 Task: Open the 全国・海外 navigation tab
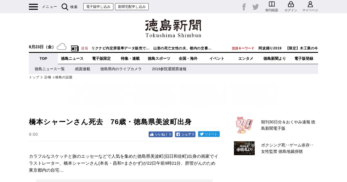click(x=188, y=58)
